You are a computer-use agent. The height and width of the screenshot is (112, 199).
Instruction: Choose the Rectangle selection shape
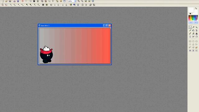190,41
